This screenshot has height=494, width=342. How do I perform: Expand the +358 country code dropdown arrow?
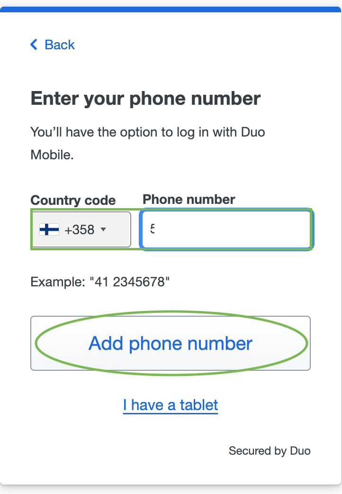103,229
